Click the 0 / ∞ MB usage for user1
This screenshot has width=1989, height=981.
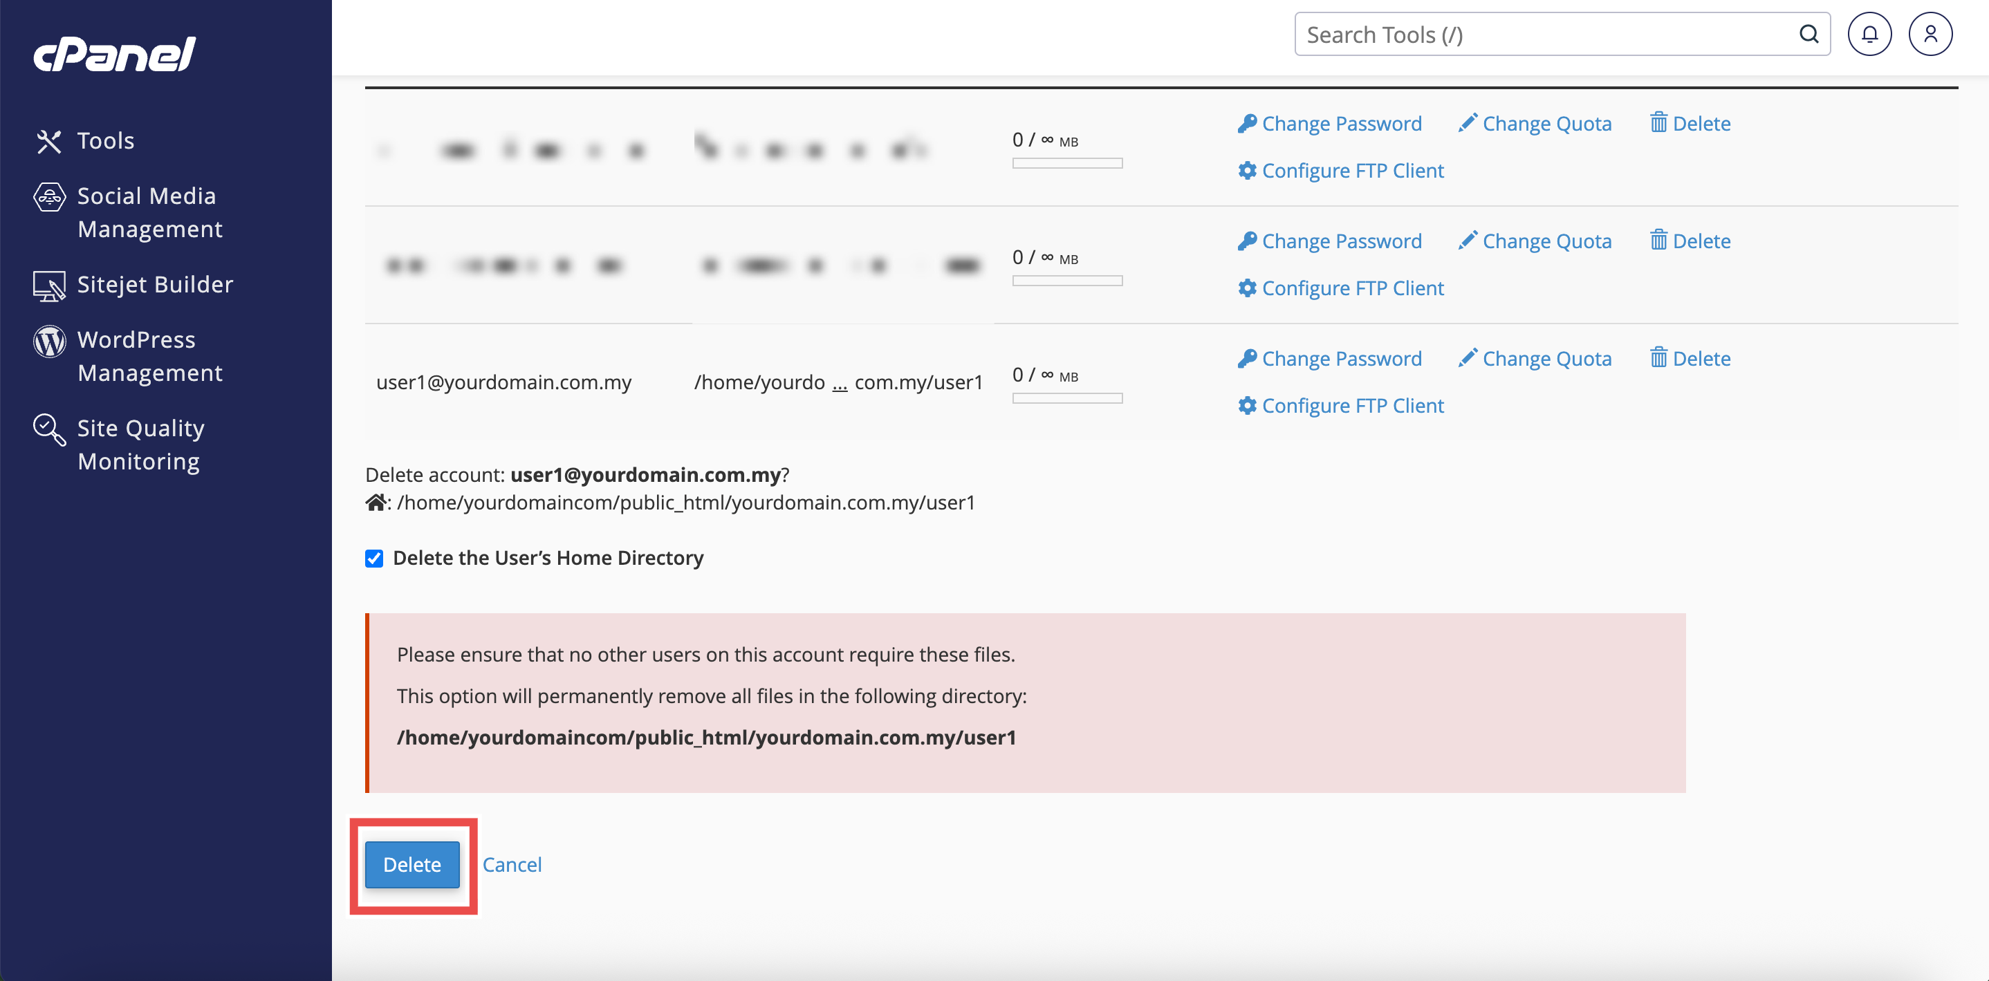pyautogui.click(x=1045, y=375)
